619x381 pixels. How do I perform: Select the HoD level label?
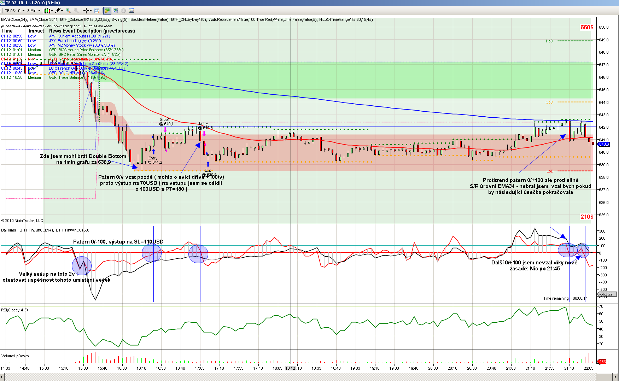(x=549, y=41)
